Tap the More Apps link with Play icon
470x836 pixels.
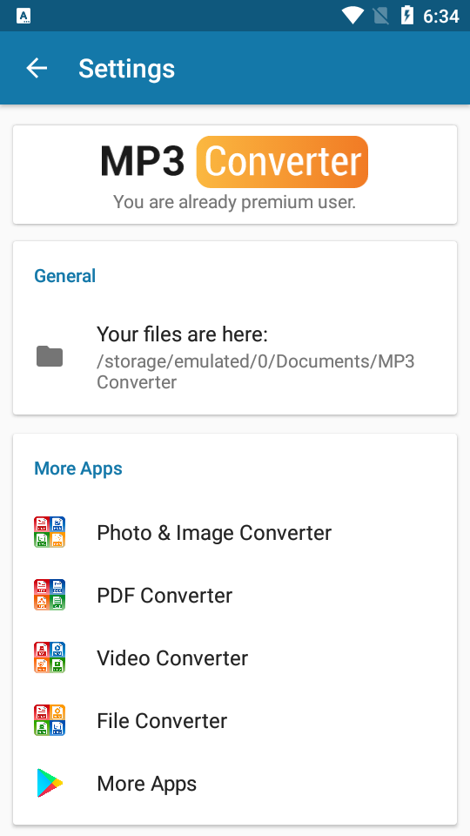235,783
